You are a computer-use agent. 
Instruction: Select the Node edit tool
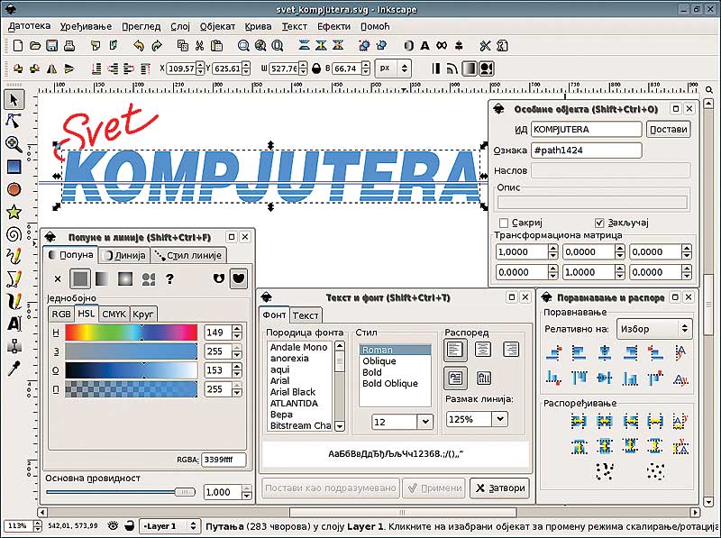pyautogui.click(x=14, y=122)
